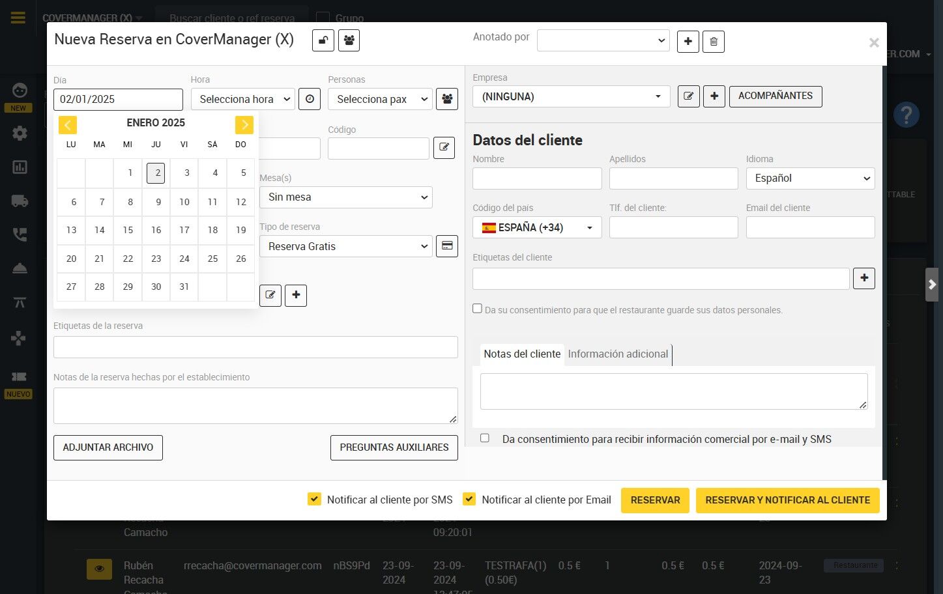This screenshot has height=594, width=943.
Task: Expand the Sin mesa table dropdown
Action: pos(346,197)
